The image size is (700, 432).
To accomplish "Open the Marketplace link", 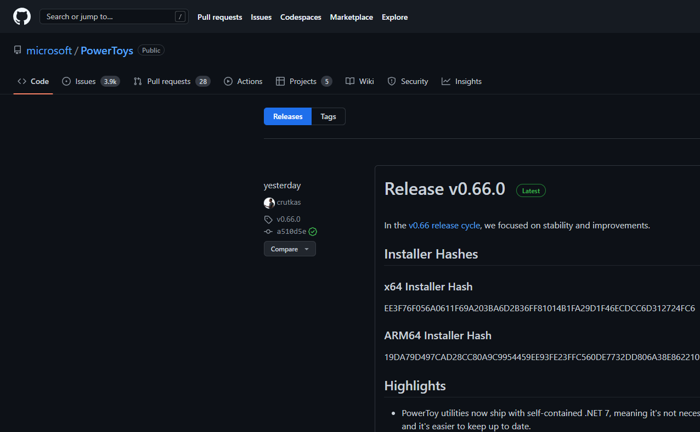I will pos(351,17).
